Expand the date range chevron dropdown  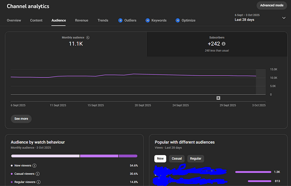click(x=284, y=18)
